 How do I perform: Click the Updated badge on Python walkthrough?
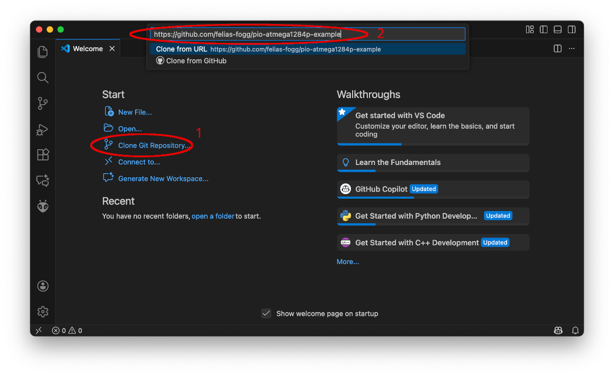[x=498, y=216]
